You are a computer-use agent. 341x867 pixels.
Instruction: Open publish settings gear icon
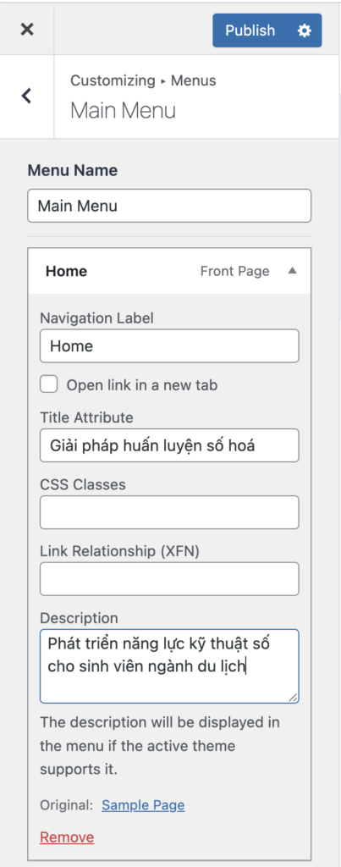(x=305, y=30)
